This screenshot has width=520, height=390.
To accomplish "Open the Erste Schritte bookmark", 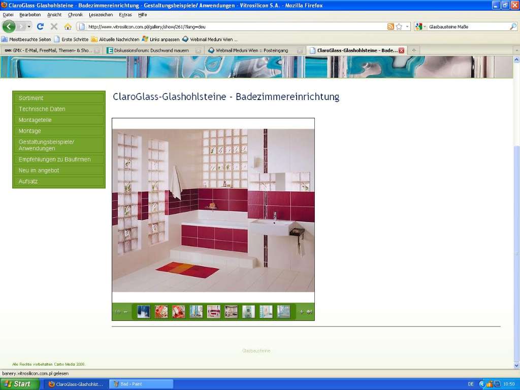I will pyautogui.click(x=71, y=40).
